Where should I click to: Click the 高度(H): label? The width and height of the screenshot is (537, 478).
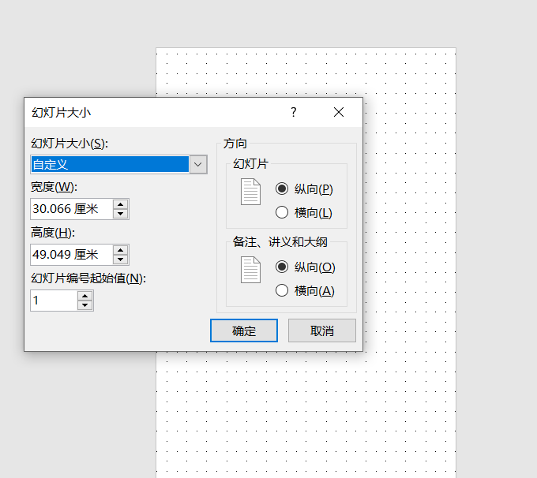pyautogui.click(x=53, y=233)
